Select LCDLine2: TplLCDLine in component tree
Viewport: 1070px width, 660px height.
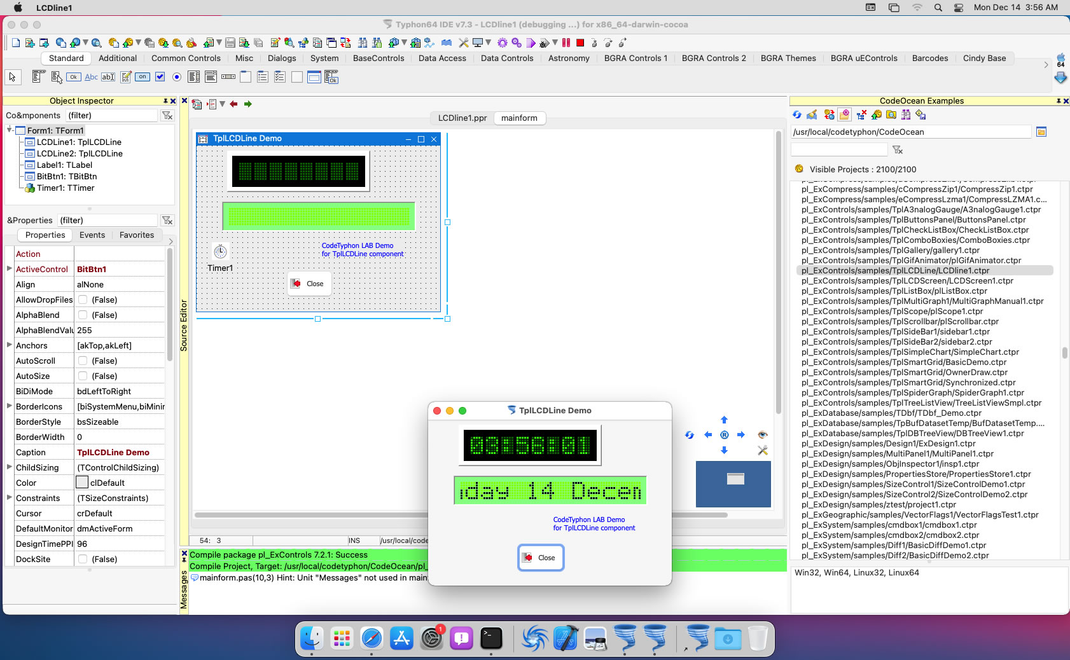pos(80,153)
